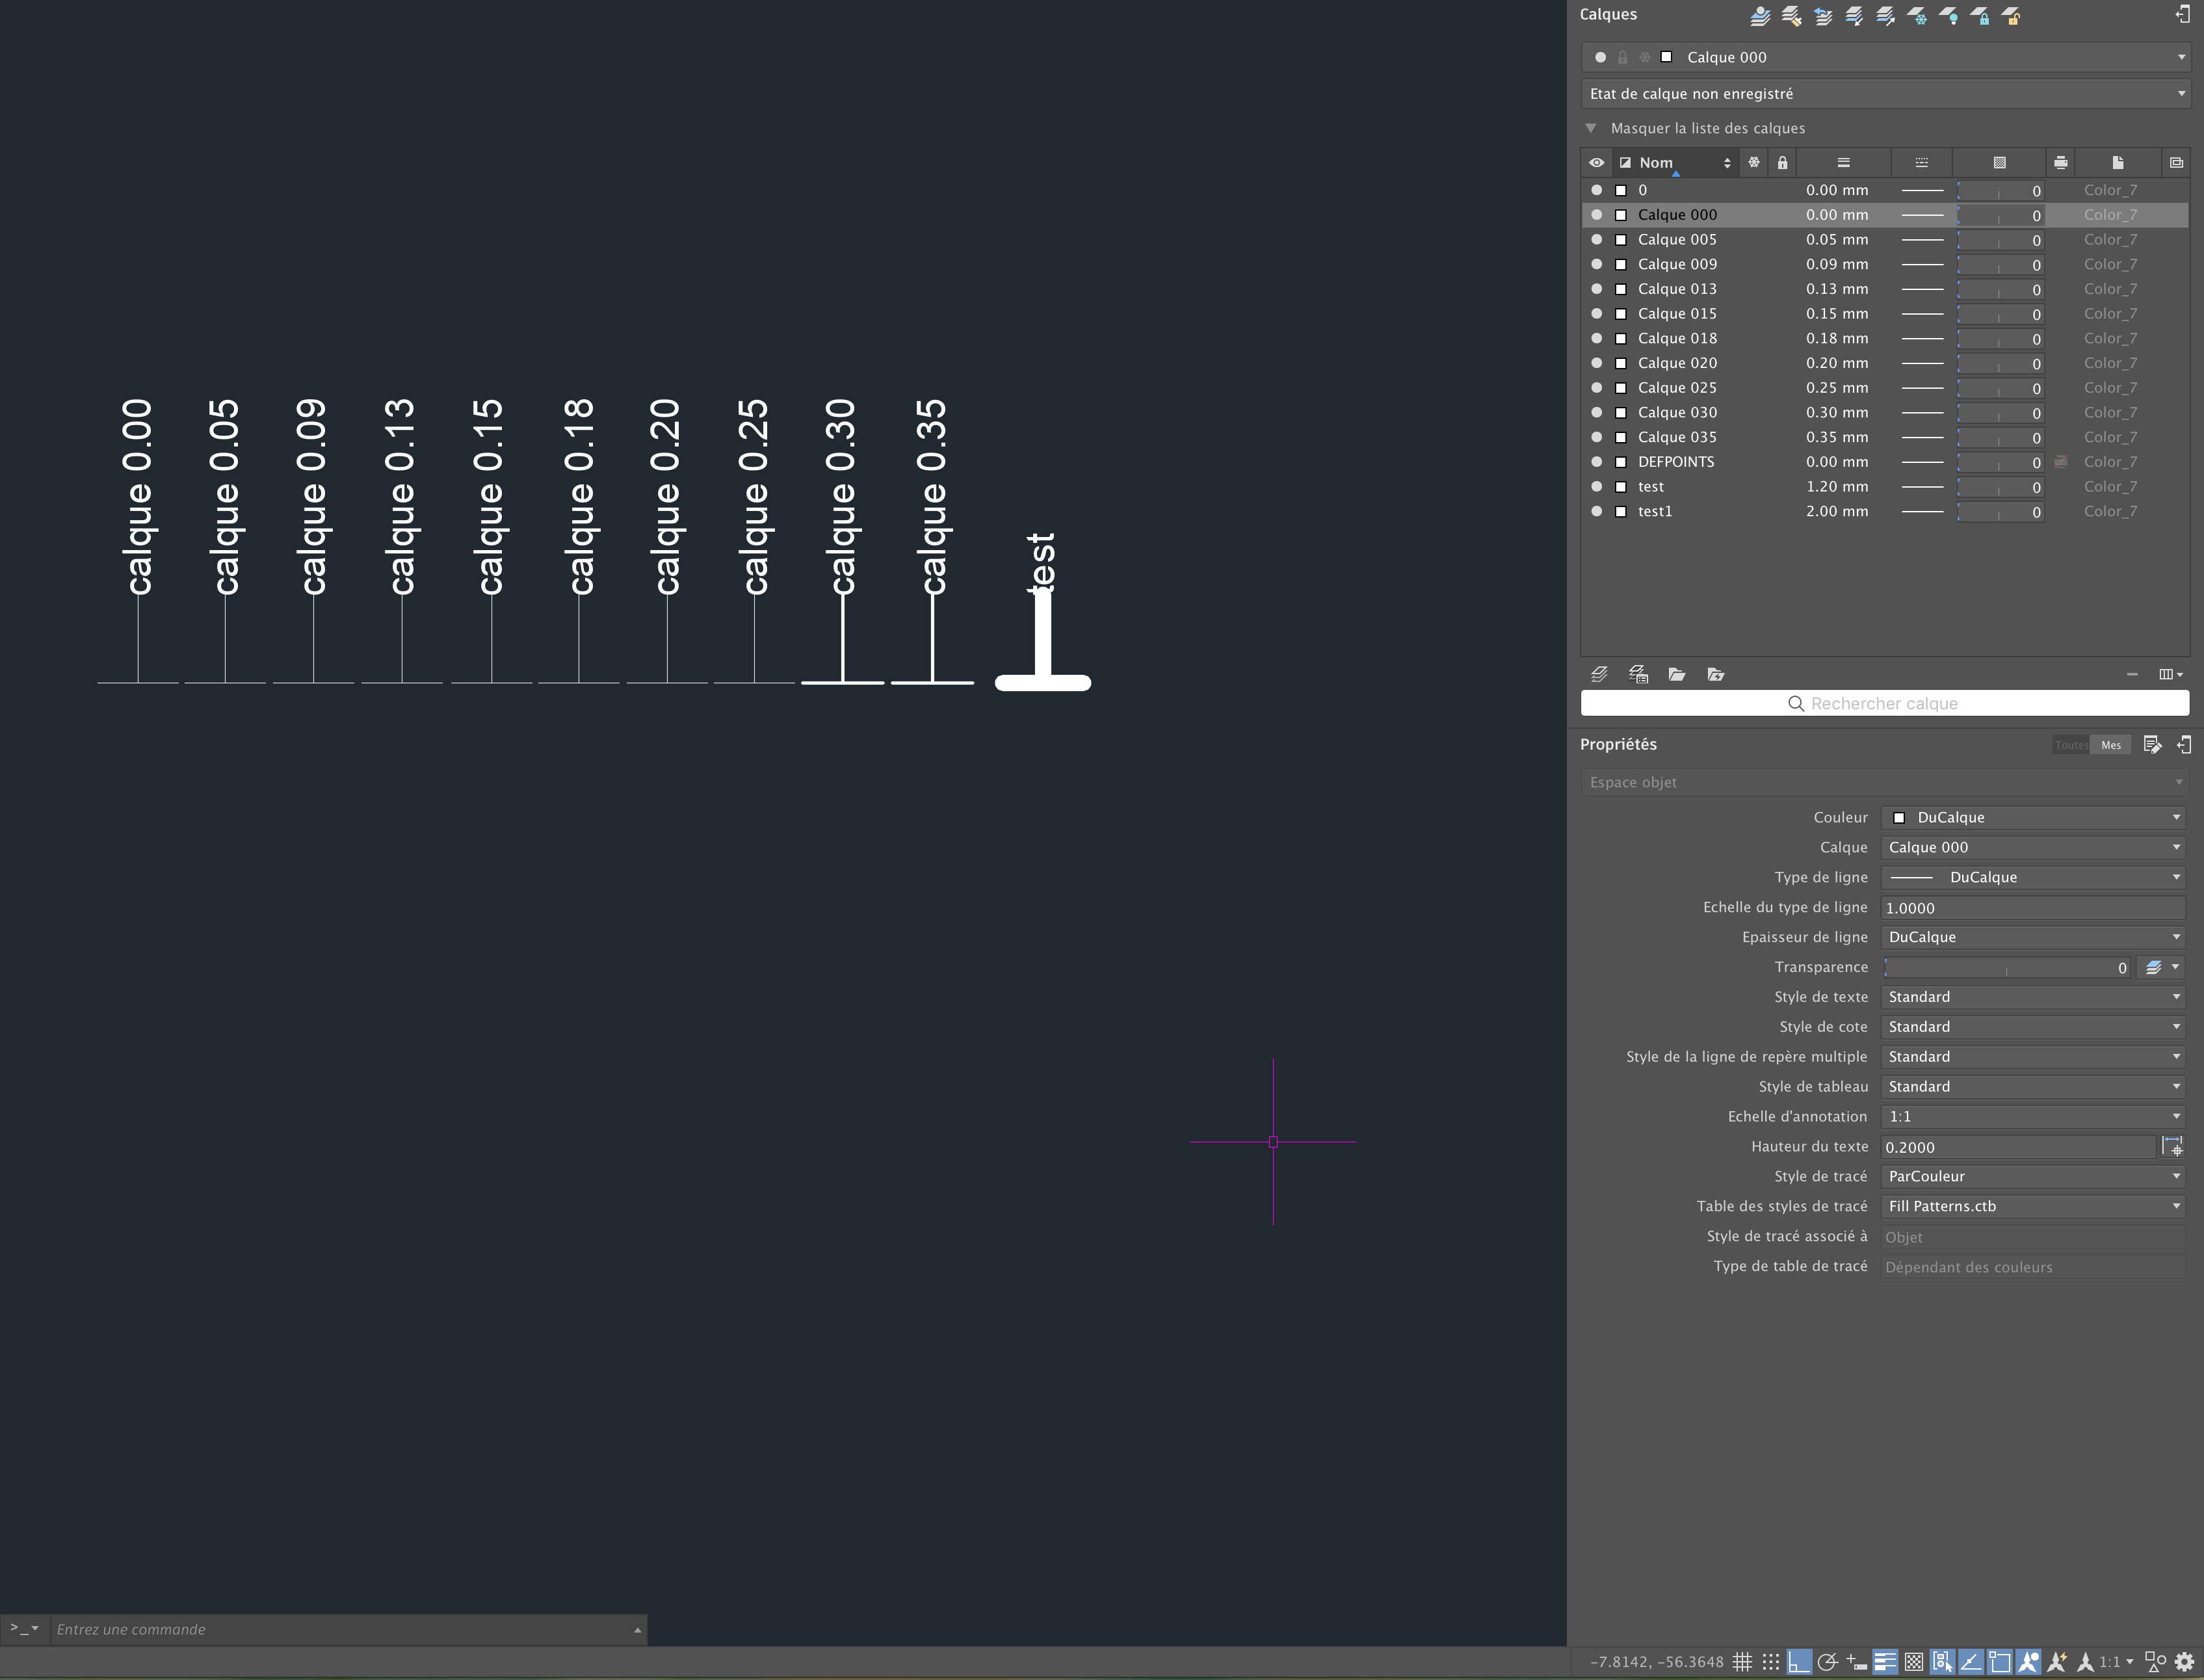Toggle ortho mode in status bar
The width and height of the screenshot is (2204, 1680).
pos(1799,1661)
